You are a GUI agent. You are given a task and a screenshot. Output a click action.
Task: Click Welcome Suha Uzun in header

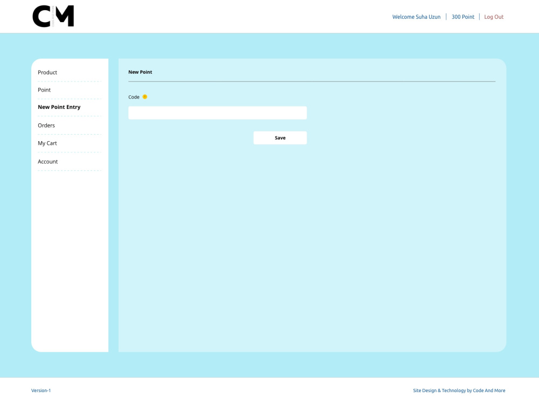[416, 17]
